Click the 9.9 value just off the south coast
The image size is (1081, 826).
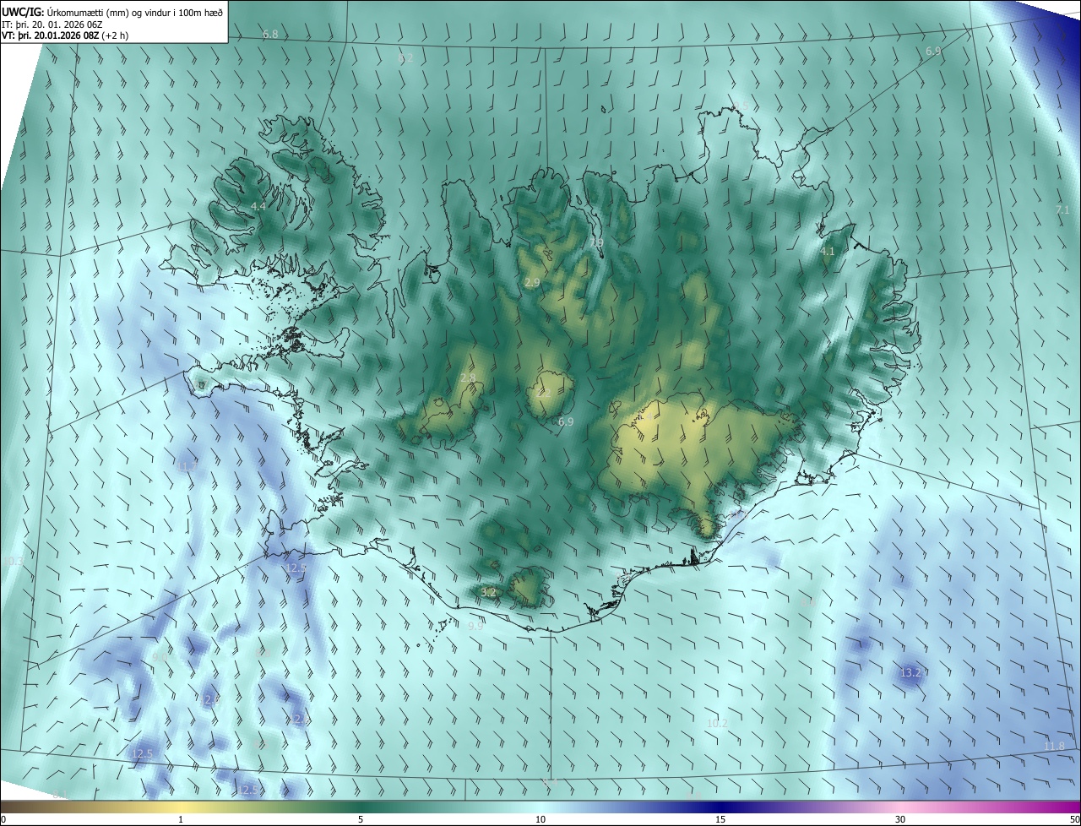[x=475, y=627]
